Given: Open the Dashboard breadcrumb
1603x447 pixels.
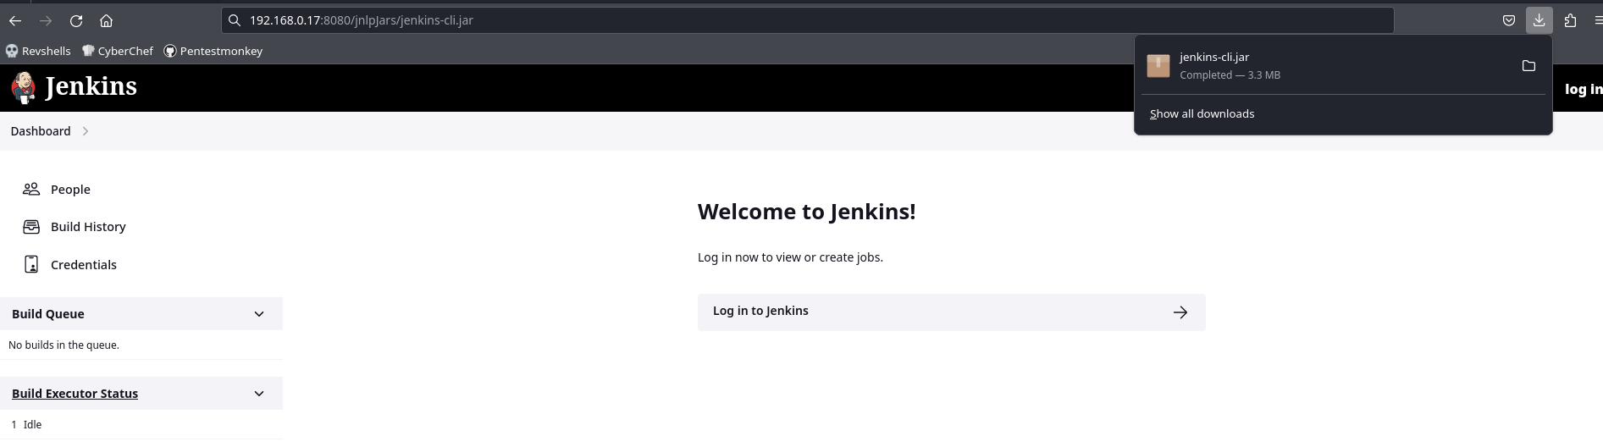Looking at the screenshot, I should 41,131.
